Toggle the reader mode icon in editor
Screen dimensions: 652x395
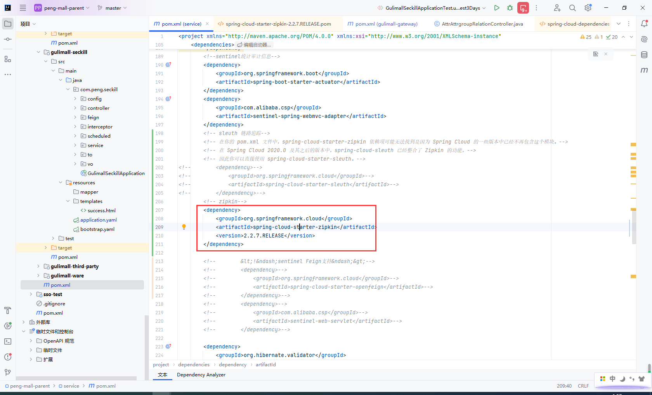[596, 54]
